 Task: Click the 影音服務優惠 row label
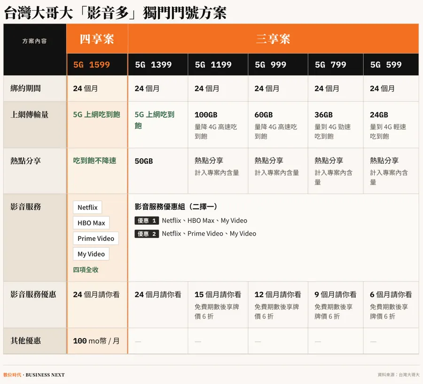pyautogui.click(x=33, y=294)
